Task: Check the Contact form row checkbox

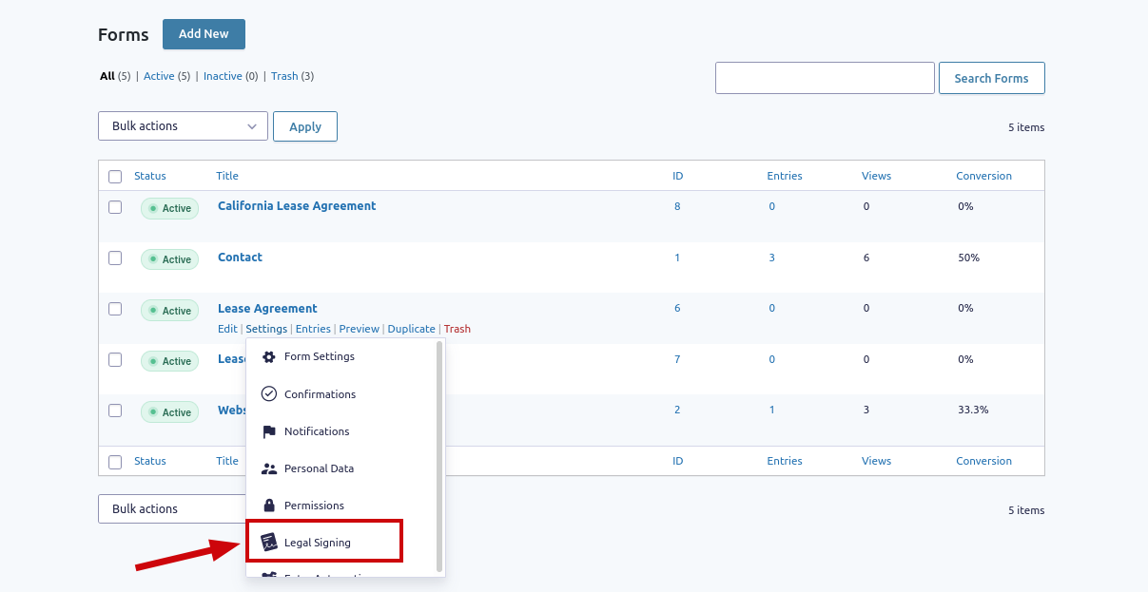Action: tap(115, 258)
